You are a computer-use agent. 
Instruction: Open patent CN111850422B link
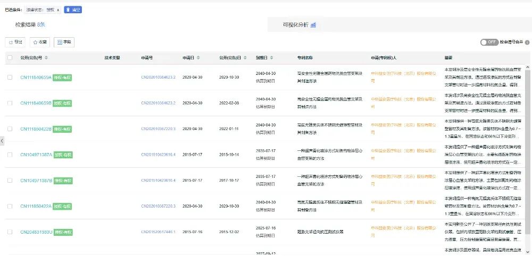36,129
